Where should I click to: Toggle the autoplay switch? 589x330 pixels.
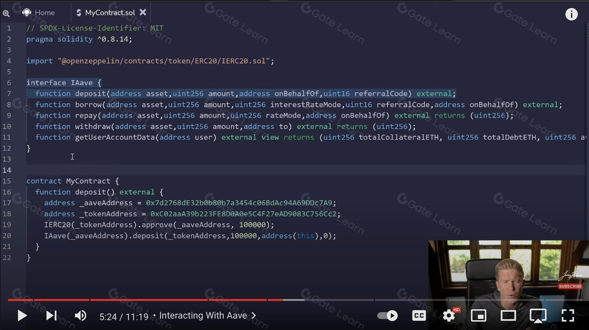(387, 316)
